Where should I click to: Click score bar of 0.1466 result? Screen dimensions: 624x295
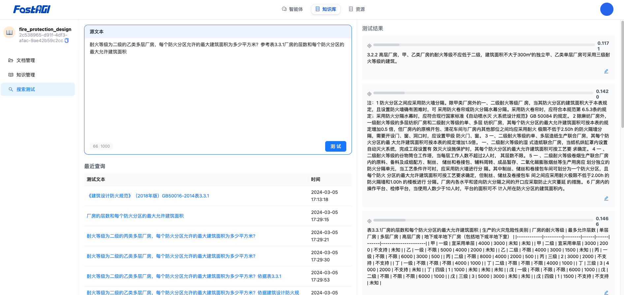coord(483,220)
